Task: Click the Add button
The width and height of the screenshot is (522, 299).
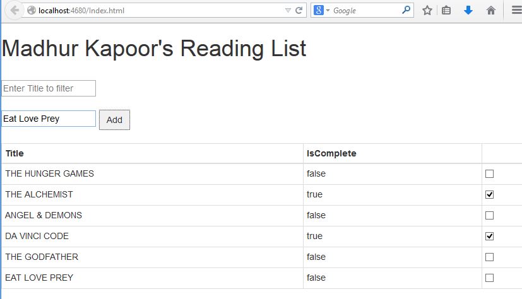Action: point(114,120)
